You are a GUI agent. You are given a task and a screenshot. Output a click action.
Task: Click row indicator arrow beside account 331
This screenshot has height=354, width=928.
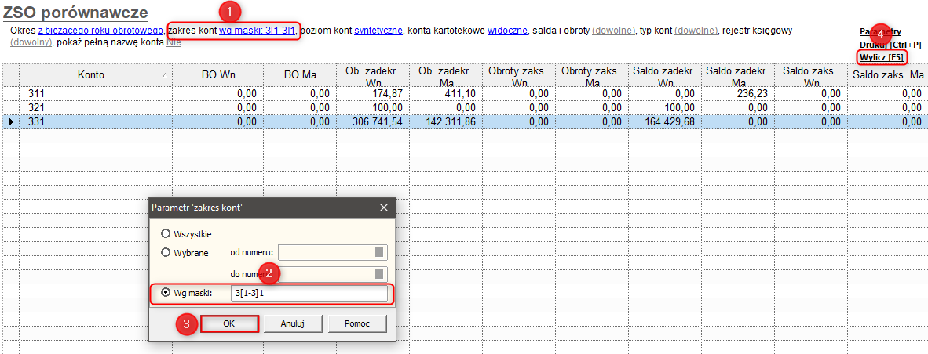10,122
